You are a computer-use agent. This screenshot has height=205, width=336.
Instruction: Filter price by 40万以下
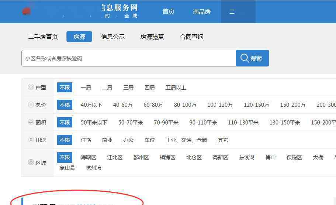91,105
